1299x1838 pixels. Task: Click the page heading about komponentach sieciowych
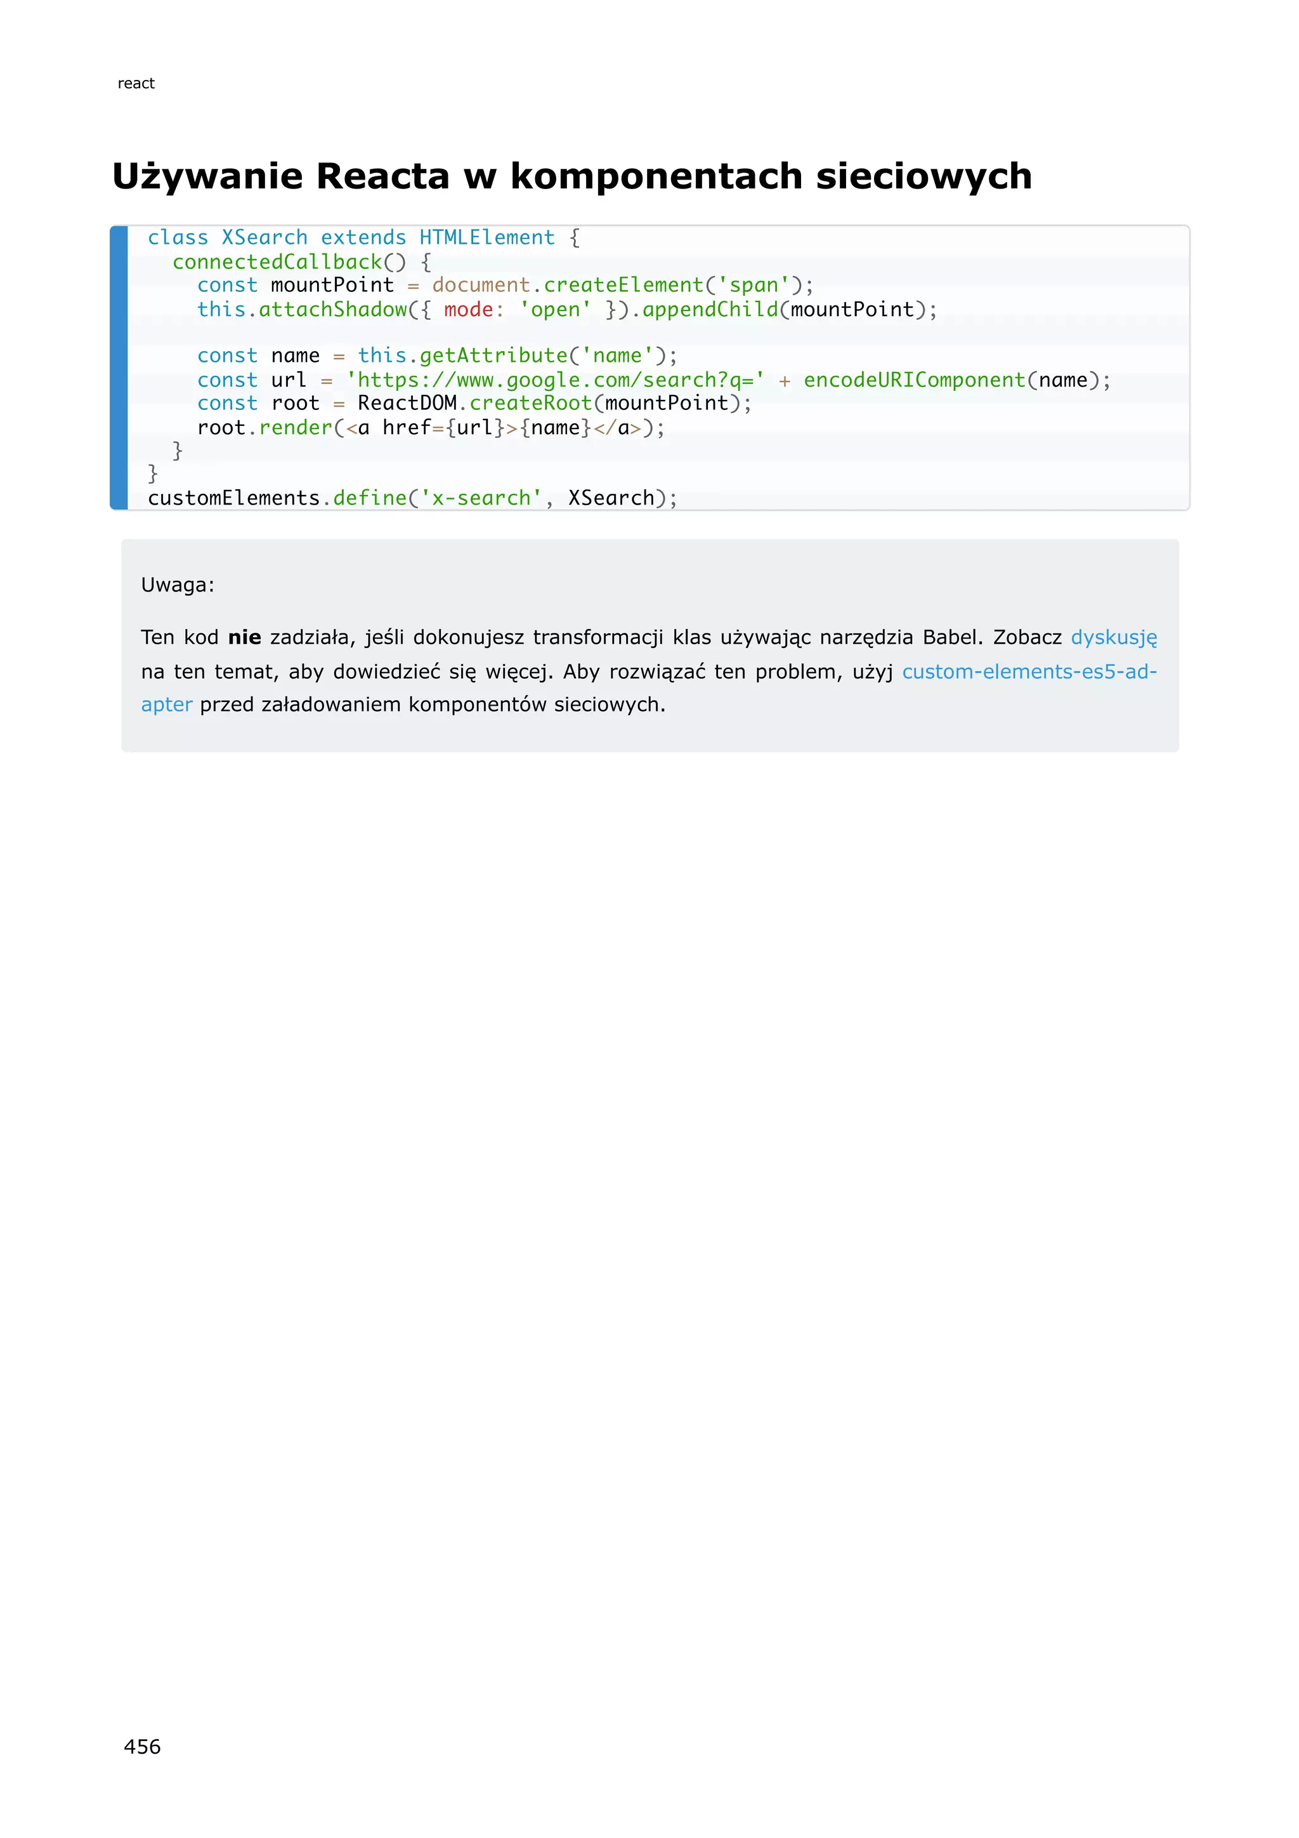[x=572, y=176]
